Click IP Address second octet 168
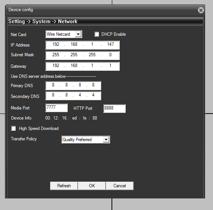Viewport: 213px width, 210px height. point(74,44)
